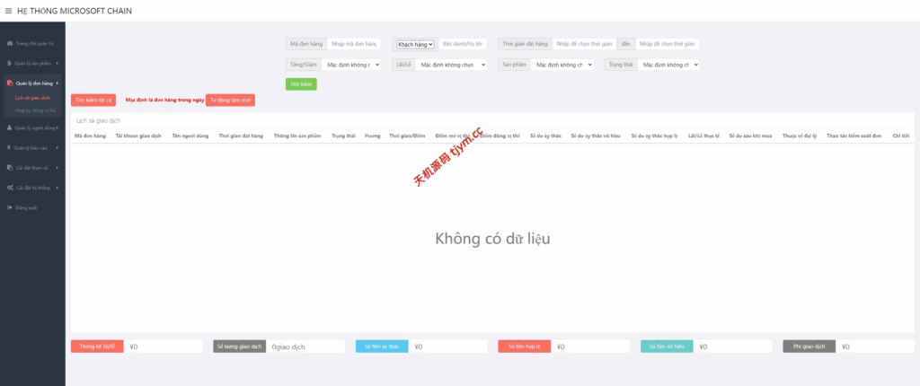Click the Tự động làm mới button

pyautogui.click(x=231, y=101)
